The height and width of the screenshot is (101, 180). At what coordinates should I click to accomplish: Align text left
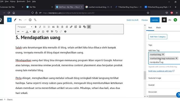click(x=58, y=27)
